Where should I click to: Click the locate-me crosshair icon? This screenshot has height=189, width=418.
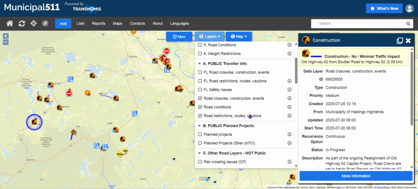pyautogui.click(x=33, y=24)
